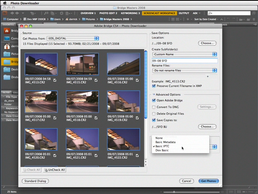Switch to Keywording 3 workspace
This screenshot has width=258, height=194.
pos(130,13)
